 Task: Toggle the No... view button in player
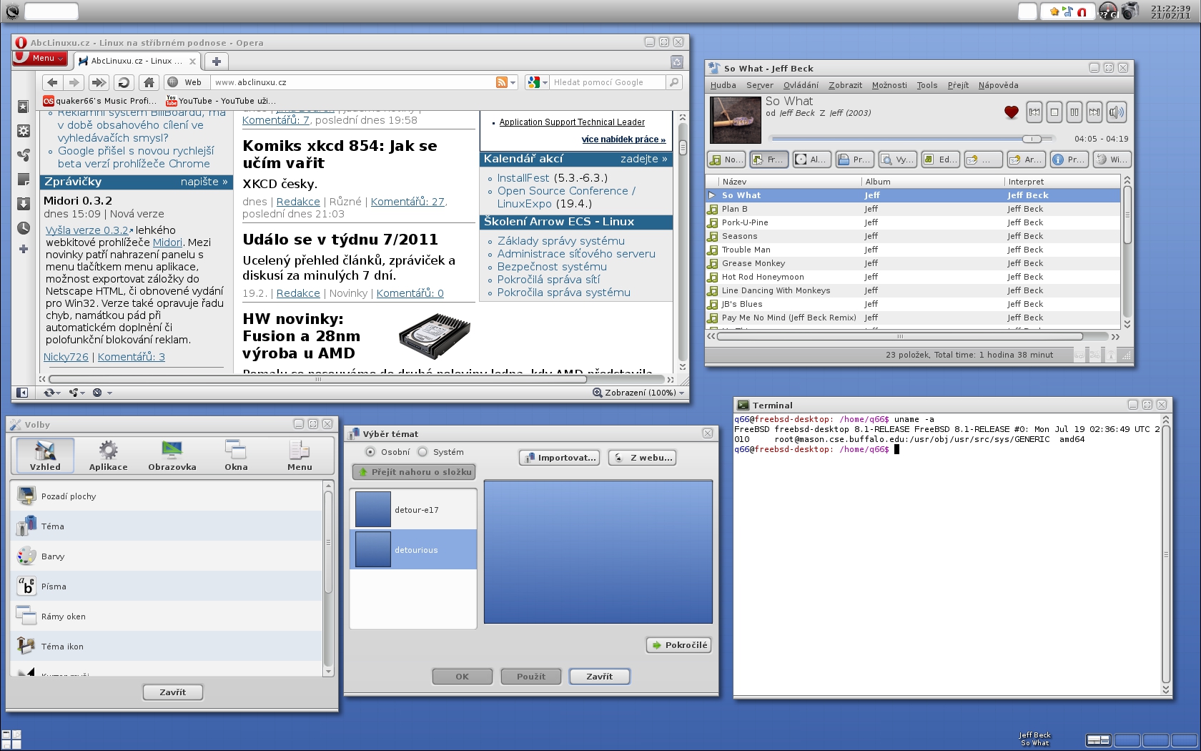pyautogui.click(x=726, y=159)
